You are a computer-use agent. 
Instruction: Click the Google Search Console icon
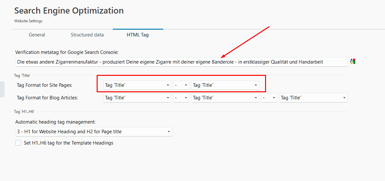[353, 62]
